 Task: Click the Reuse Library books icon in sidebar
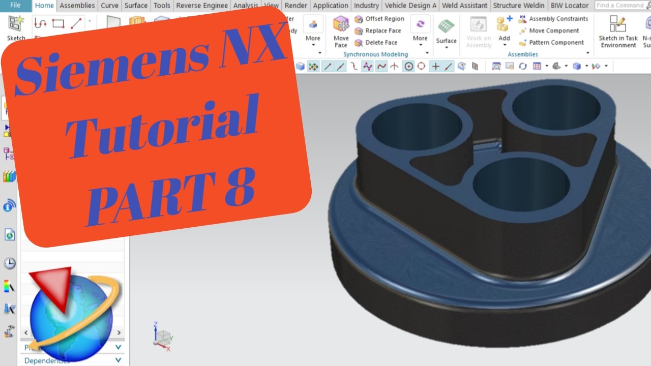coord(9,176)
